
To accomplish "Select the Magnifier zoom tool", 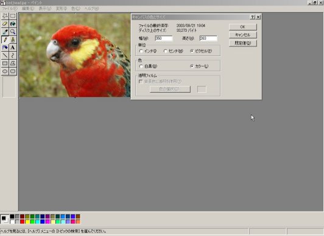I will click(x=13, y=32).
